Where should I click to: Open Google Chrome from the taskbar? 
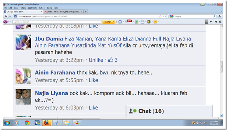27,123
